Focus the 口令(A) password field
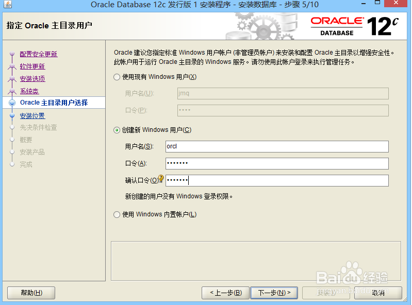Viewport: 412px width, 305px height. coord(277,163)
